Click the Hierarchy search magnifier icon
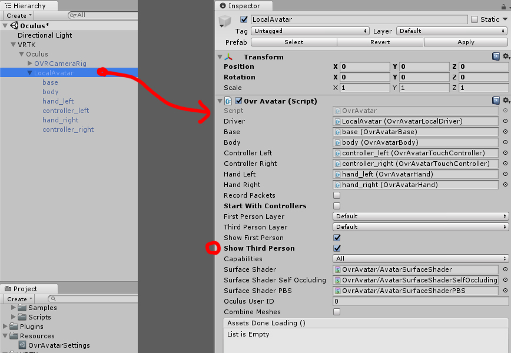 coord(72,15)
